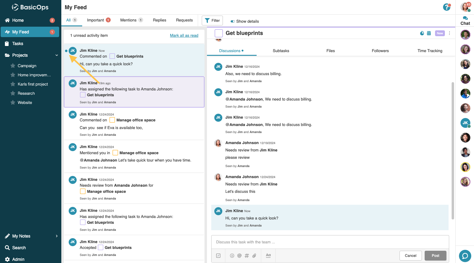
Task: Click the Discuss this task input field
Action: tap(330, 242)
